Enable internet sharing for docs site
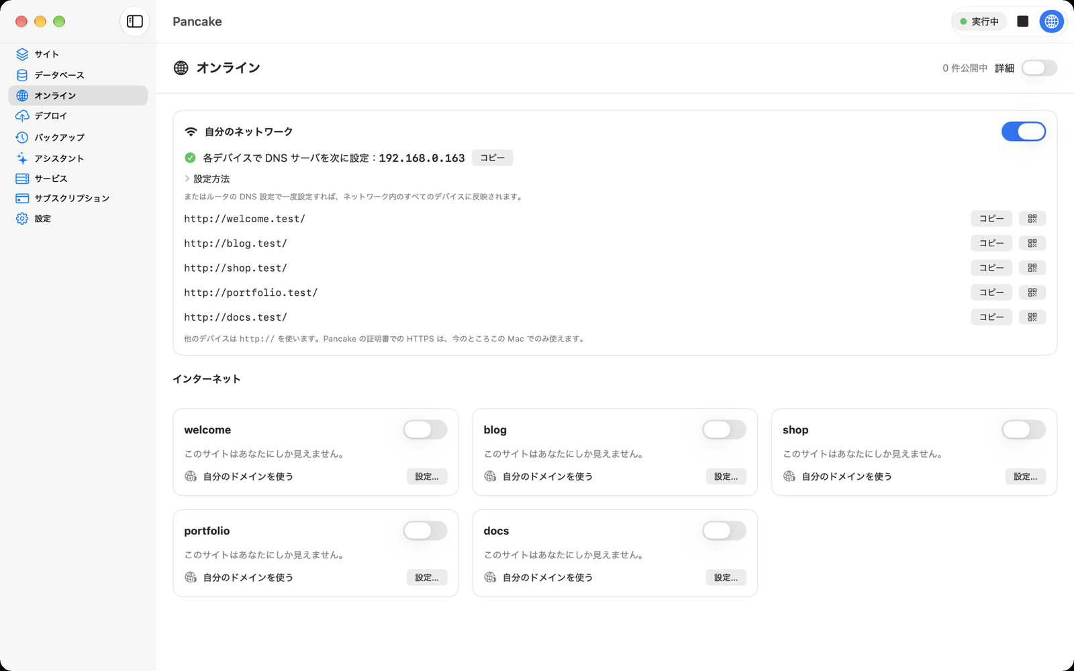Screen dimensions: 1074x671 724,531
